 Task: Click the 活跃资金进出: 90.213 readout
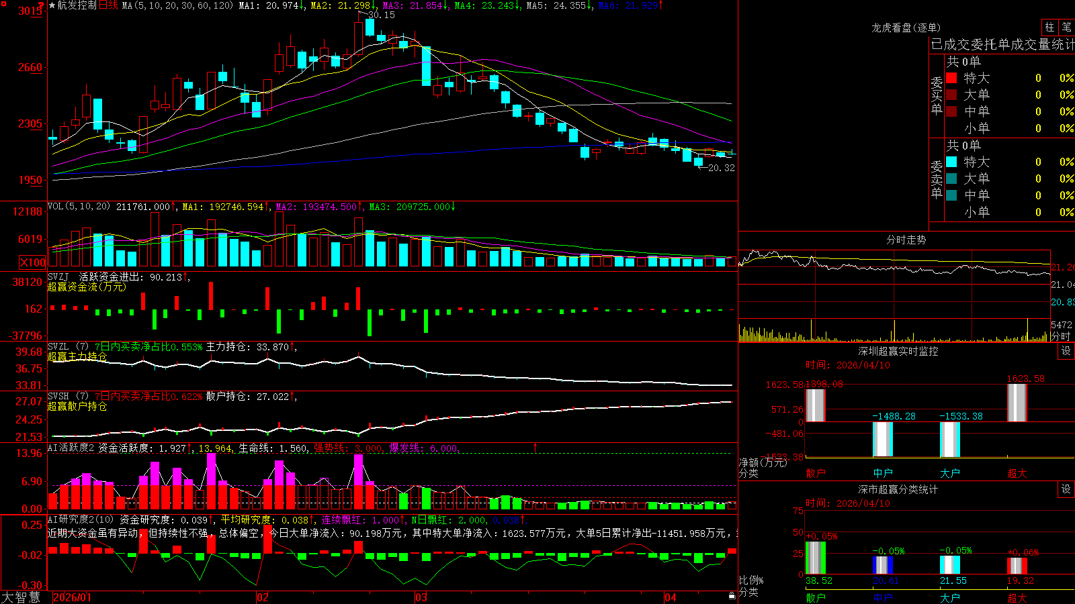134,276
